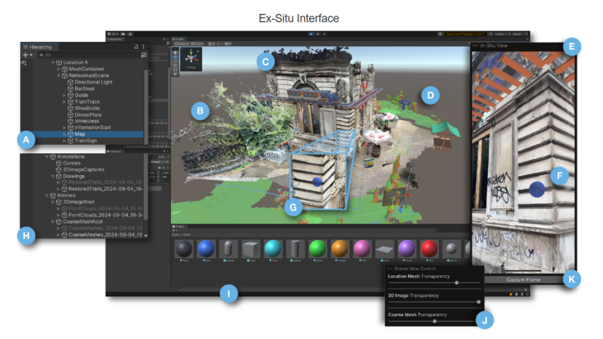Image resolution: width=603 pixels, height=339 pixels.
Task: Collapse the Location A scene node
Action: pos(53,62)
